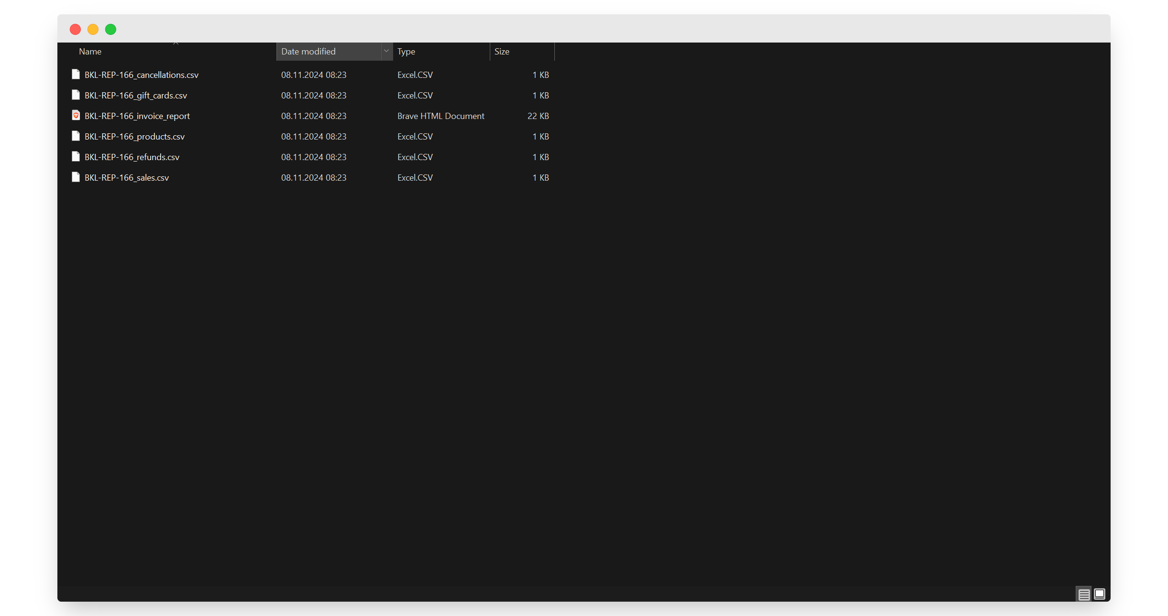Switch to large thumbnails view icon
Viewport: 1168px width, 616px height.
click(x=1099, y=594)
